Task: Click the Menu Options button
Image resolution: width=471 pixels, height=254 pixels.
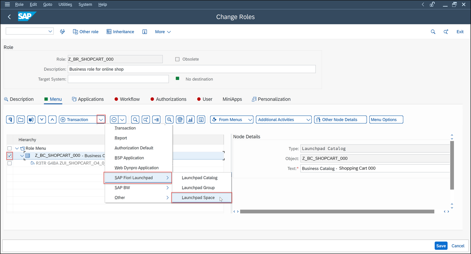Action: coord(386,120)
